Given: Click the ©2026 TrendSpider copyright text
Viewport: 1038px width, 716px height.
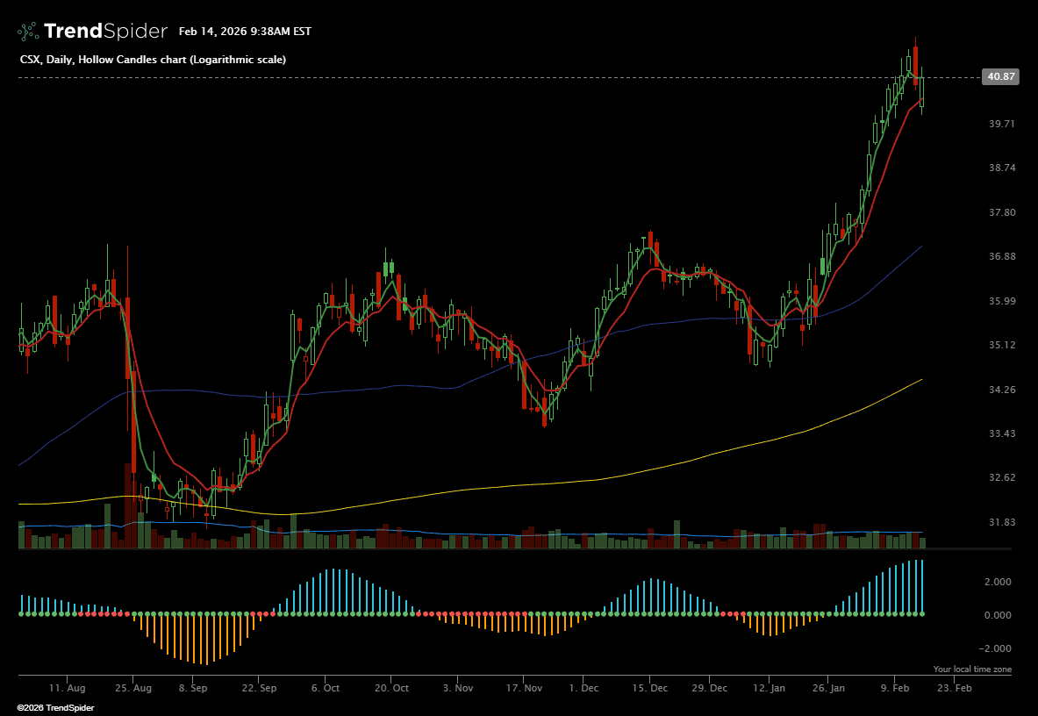Looking at the screenshot, I should tap(55, 707).
